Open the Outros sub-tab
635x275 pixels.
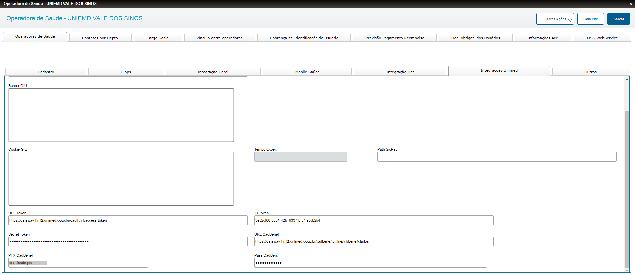590,72
